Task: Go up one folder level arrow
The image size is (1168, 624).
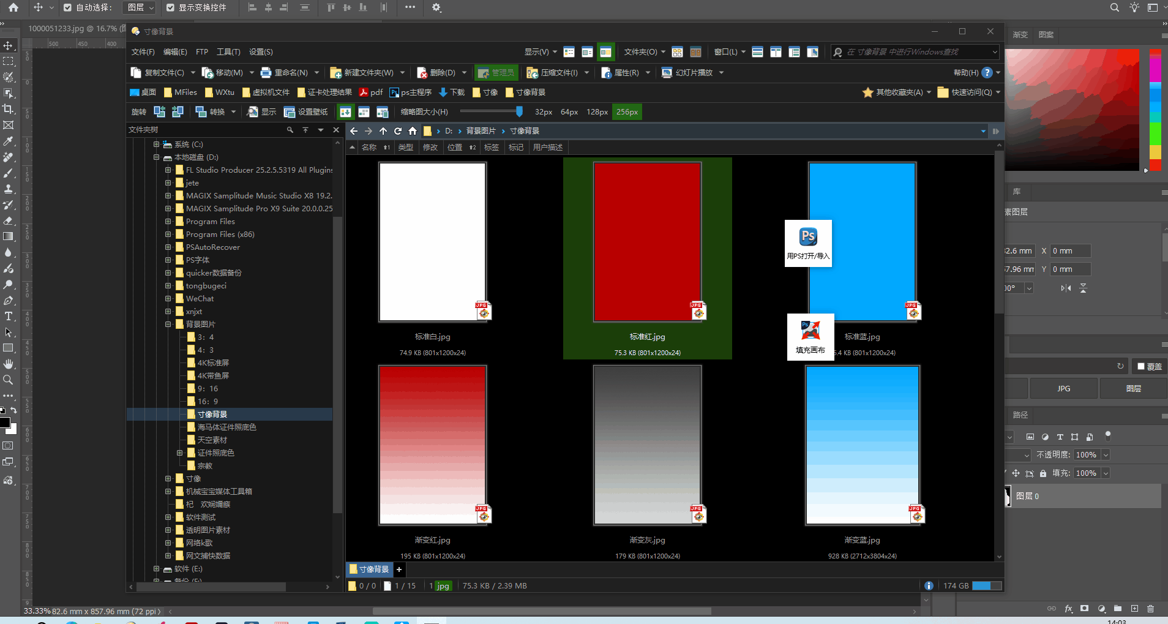Action: click(x=383, y=131)
